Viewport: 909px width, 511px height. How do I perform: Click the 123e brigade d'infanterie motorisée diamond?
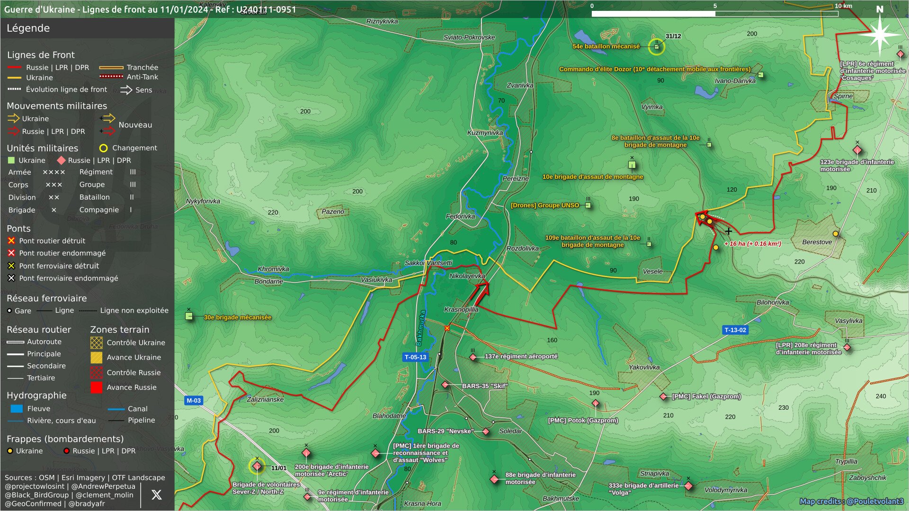(x=857, y=150)
